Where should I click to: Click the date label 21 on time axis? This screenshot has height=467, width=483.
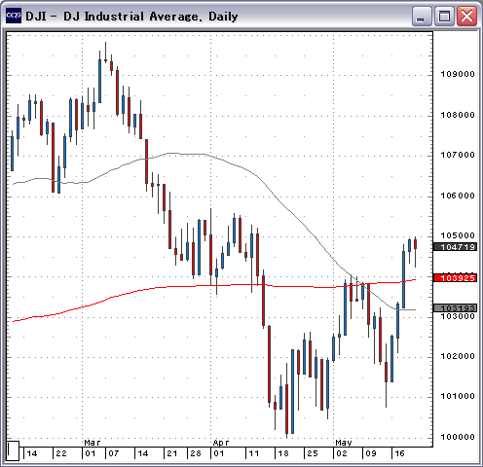click(172, 453)
